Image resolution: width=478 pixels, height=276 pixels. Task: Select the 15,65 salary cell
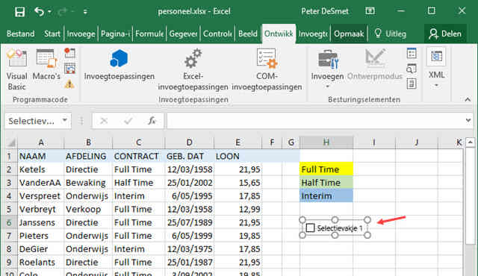pos(238,183)
